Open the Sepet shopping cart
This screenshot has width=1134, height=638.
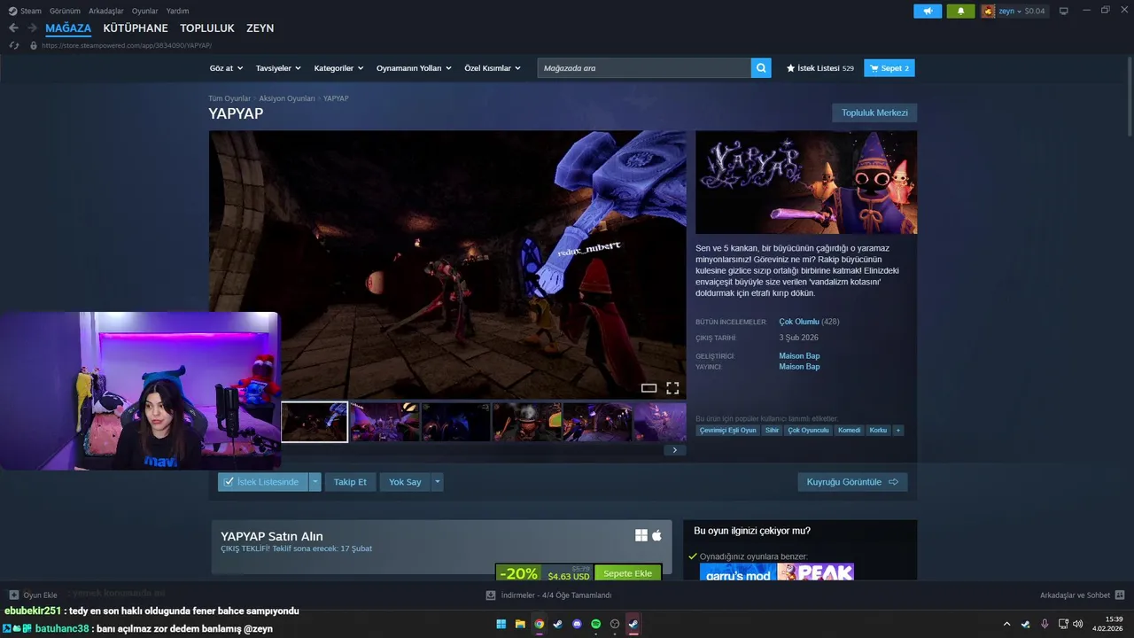coord(889,68)
